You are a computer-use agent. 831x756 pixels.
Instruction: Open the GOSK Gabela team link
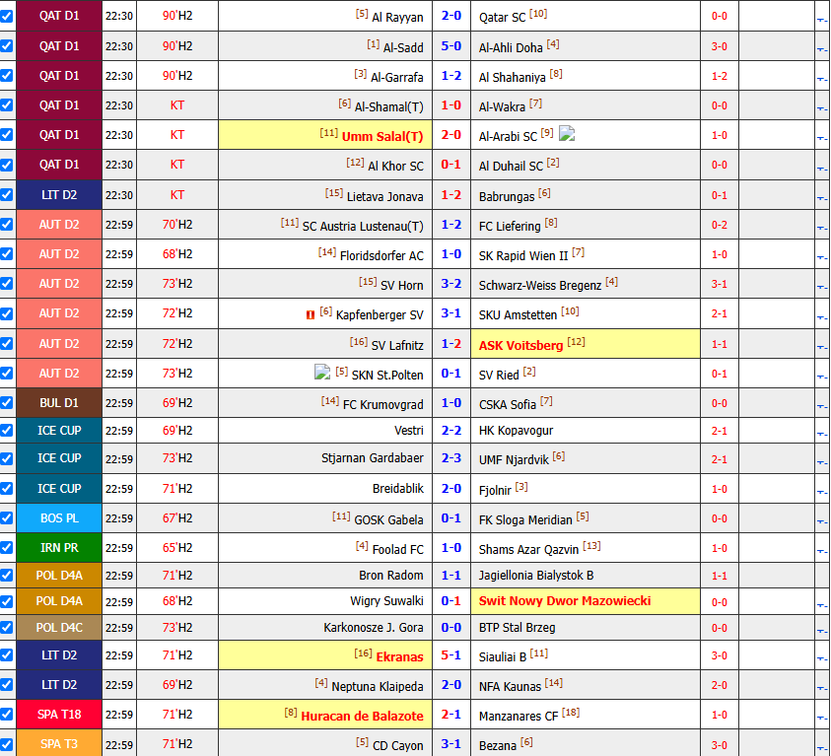388,520
